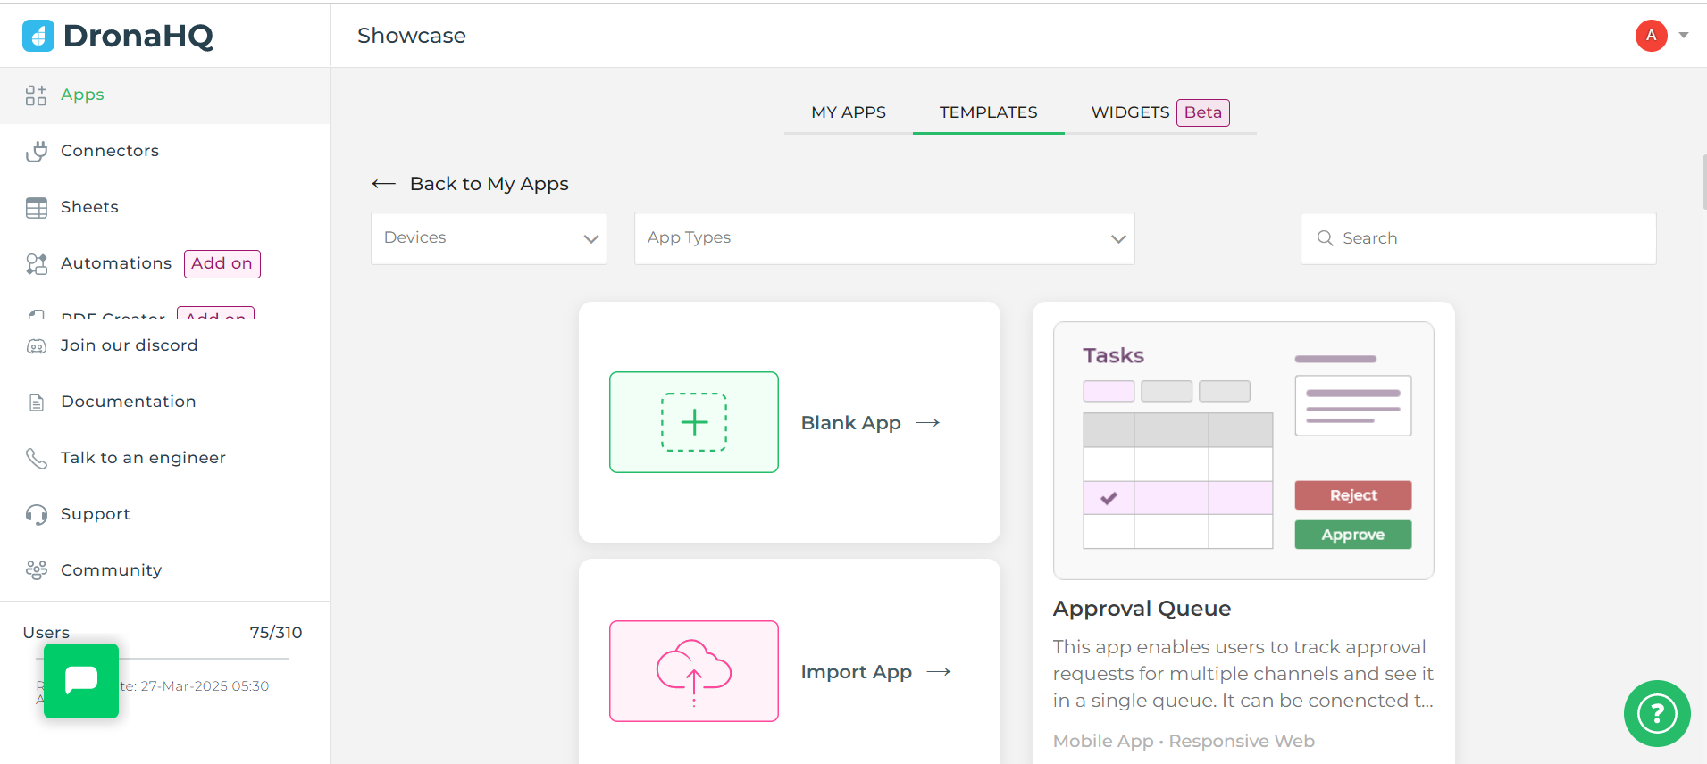Open Automations icon in sidebar
Screen dimensions: 1707x764
point(37,264)
